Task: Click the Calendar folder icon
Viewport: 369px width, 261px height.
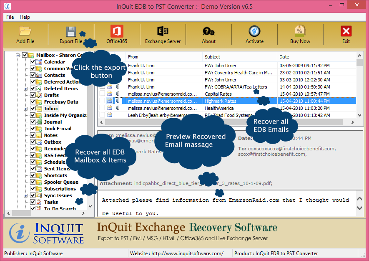Action: coord(39,62)
